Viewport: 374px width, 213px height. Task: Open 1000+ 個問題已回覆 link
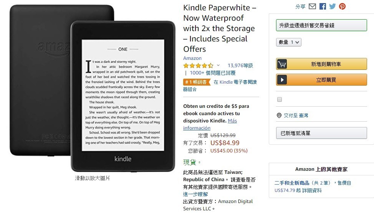tap(212, 73)
